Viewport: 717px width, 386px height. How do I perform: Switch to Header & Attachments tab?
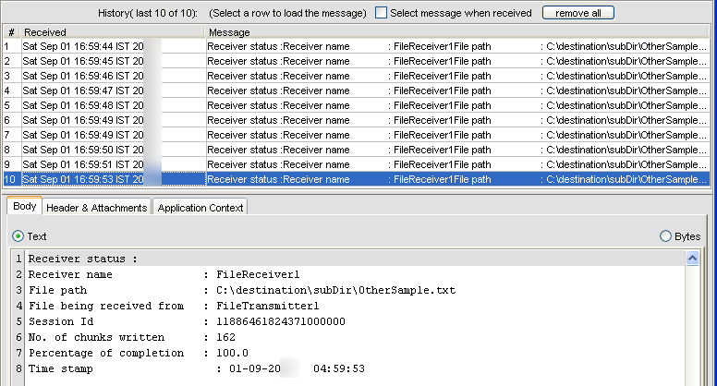coord(96,208)
